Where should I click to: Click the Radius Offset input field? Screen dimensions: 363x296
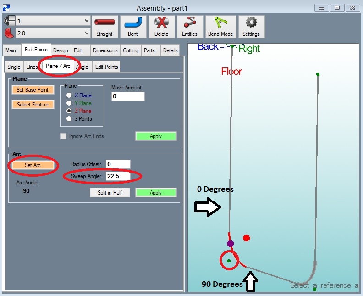tap(118, 164)
